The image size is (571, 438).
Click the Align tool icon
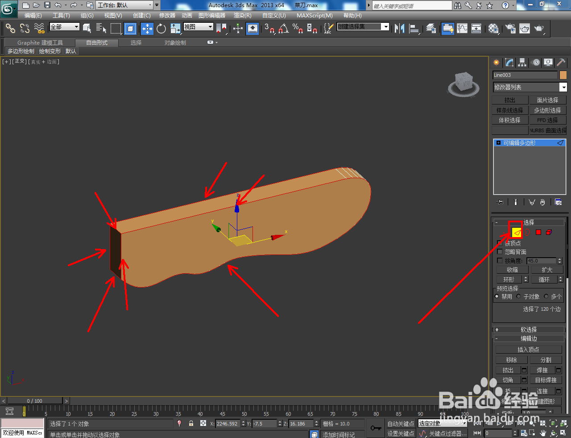(414, 29)
